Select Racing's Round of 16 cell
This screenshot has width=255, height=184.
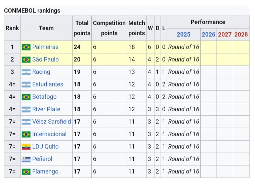click(183, 72)
